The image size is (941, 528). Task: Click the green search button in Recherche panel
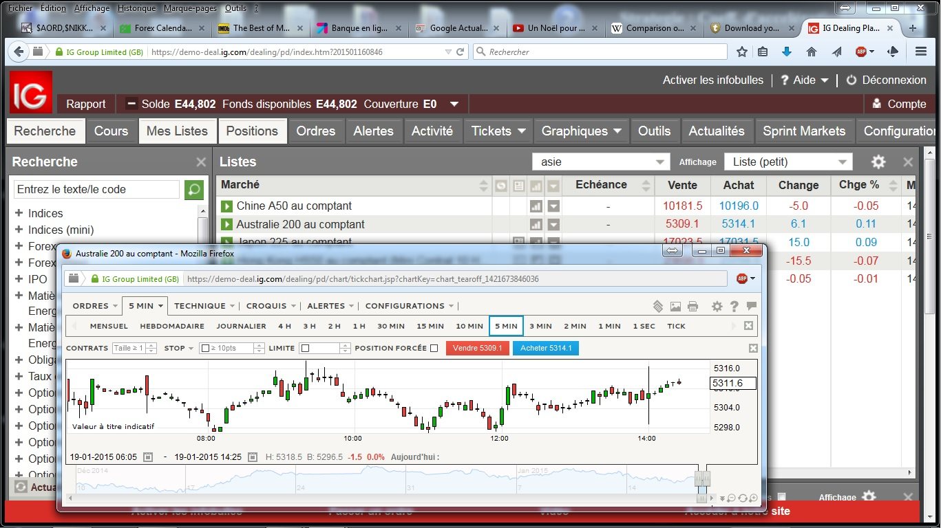pos(194,190)
